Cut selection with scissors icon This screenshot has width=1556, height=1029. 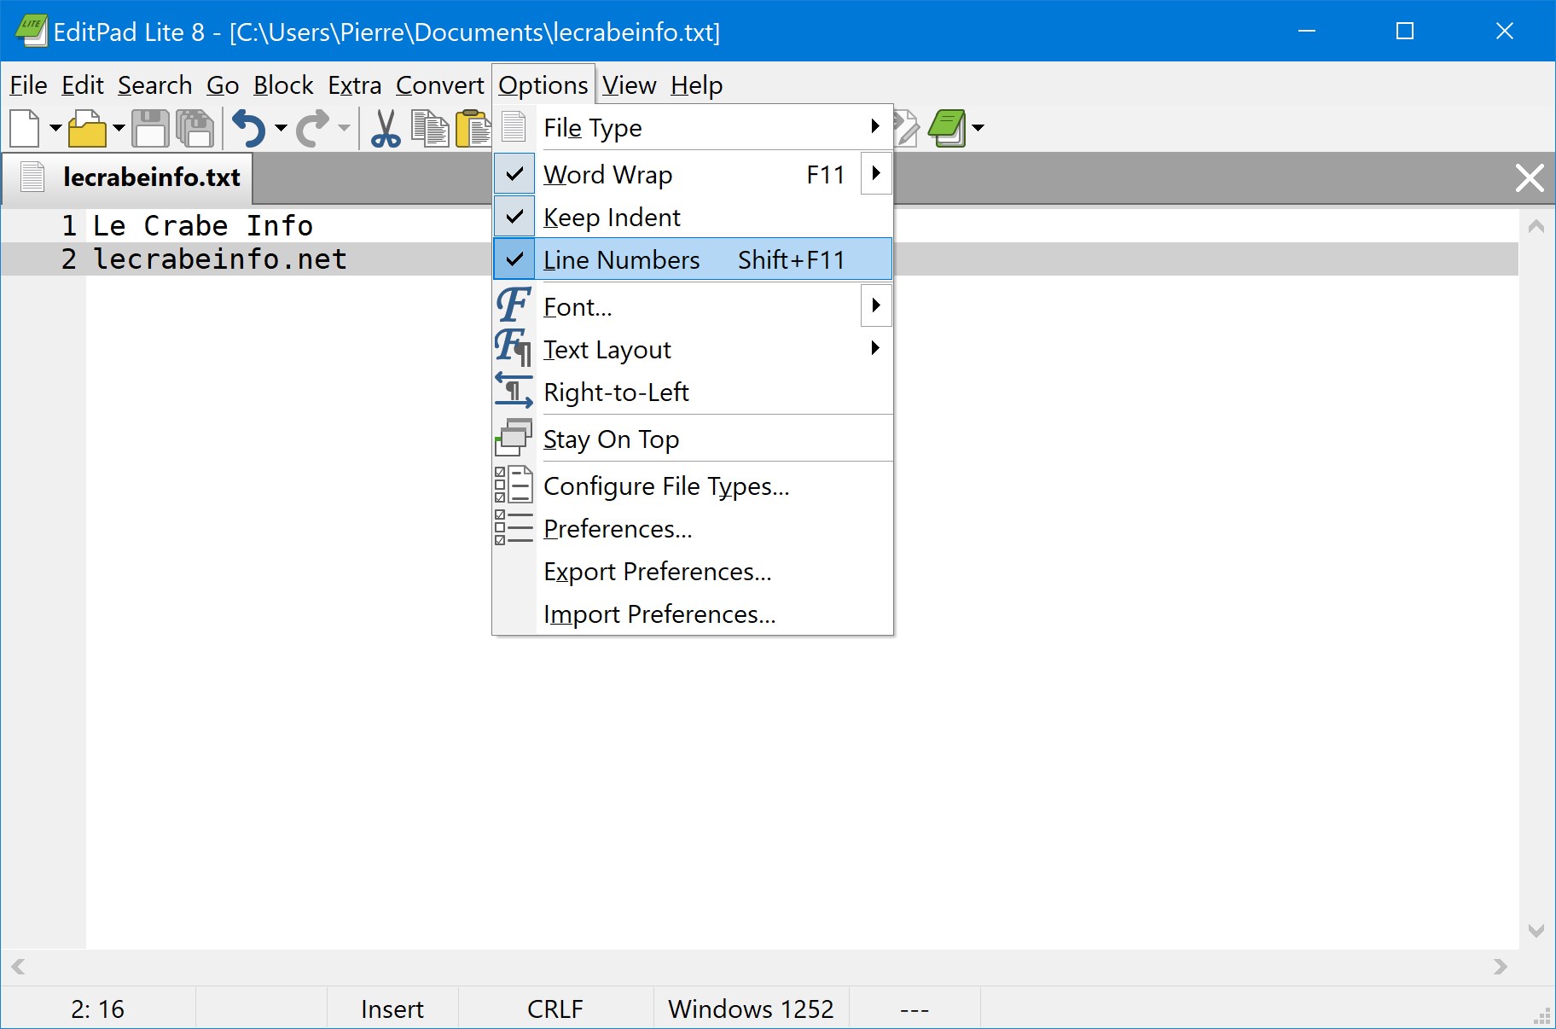pyautogui.click(x=386, y=129)
